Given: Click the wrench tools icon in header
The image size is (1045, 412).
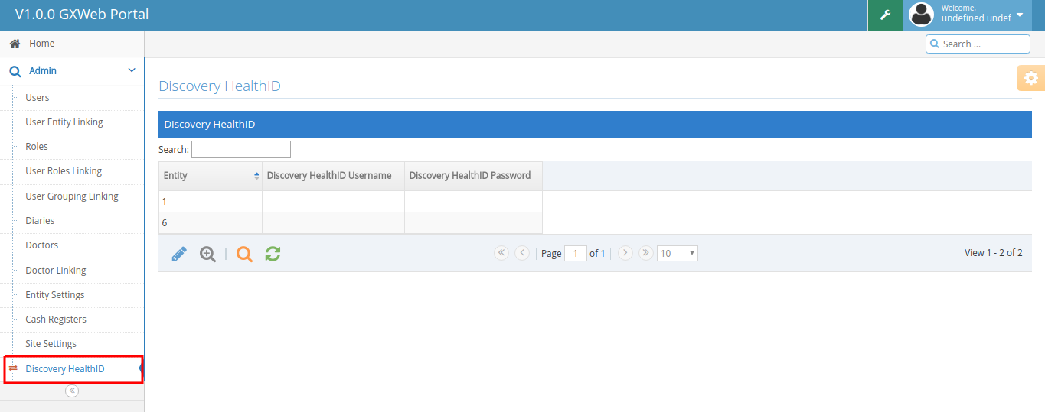Looking at the screenshot, I should (885, 15).
